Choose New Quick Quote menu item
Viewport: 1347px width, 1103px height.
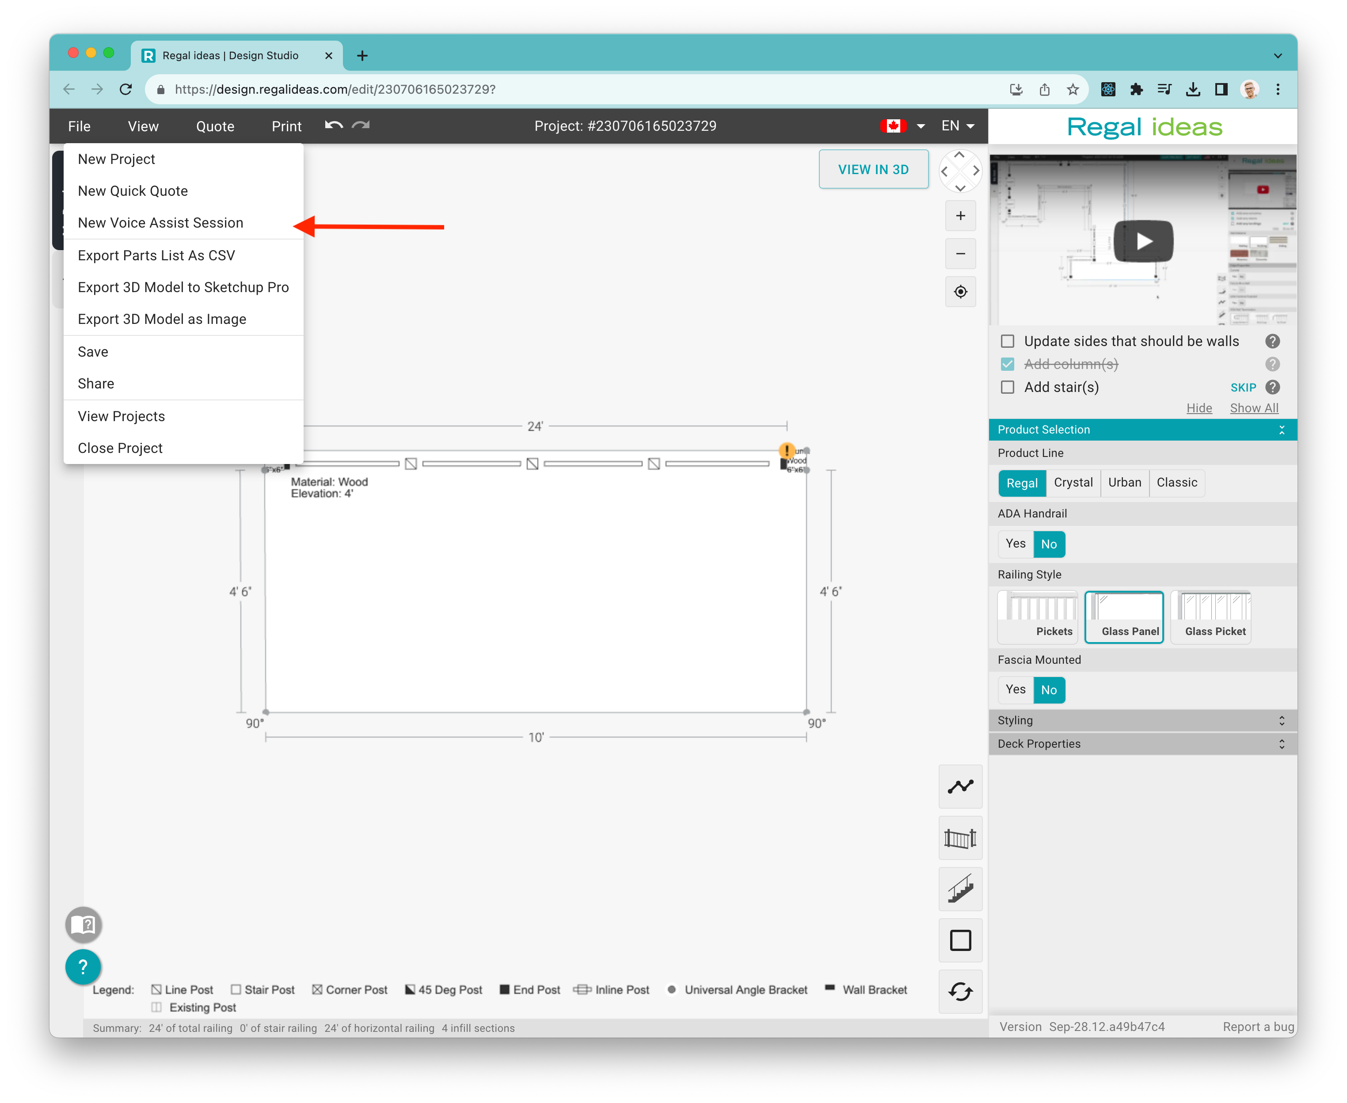click(x=184, y=190)
